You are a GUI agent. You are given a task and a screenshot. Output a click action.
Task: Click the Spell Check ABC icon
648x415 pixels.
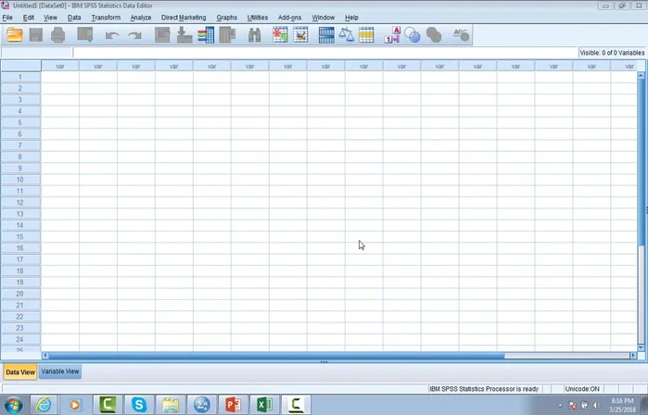click(x=461, y=35)
